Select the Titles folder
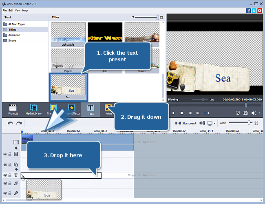265x204 pixels. click(x=25, y=30)
